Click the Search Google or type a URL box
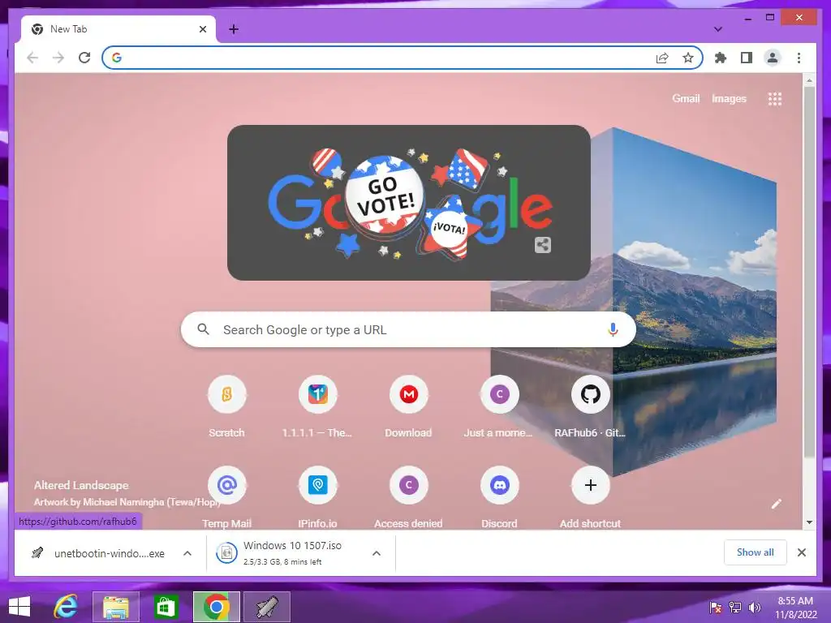 (x=409, y=329)
